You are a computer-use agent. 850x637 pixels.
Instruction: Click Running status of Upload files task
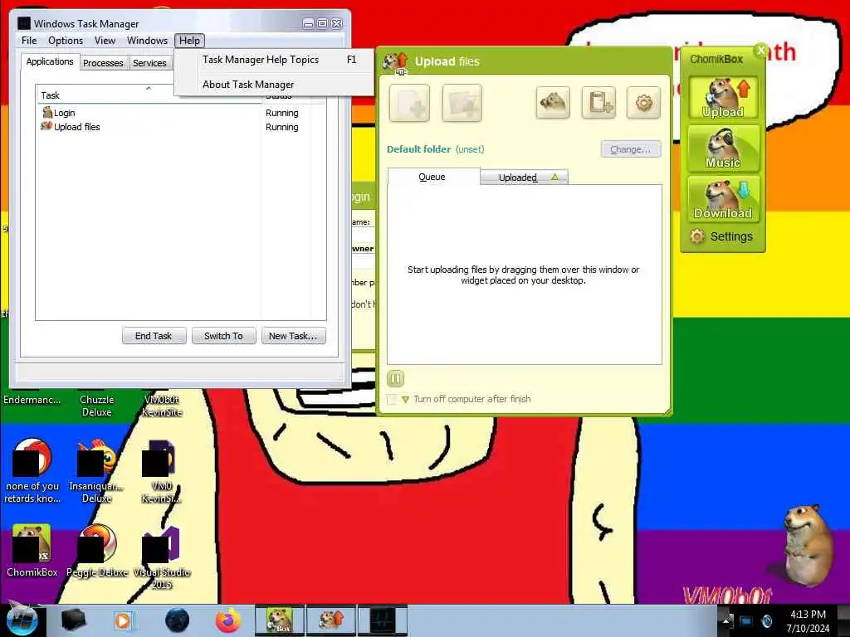[x=282, y=127]
